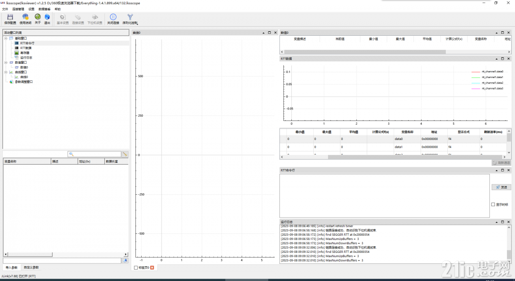The height and width of the screenshot is (281, 515).
Task: Open the 数据查看 menu
Action: pyautogui.click(x=44, y=9)
